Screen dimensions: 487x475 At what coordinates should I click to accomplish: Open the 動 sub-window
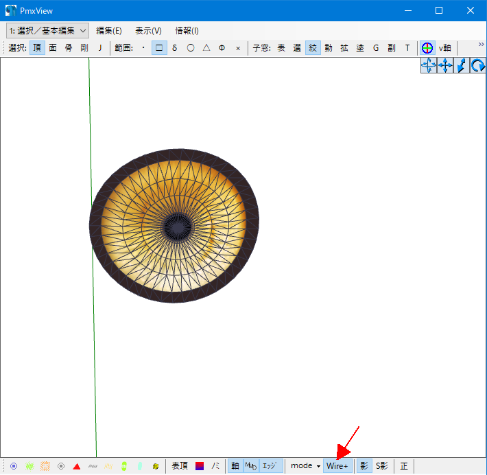click(329, 48)
